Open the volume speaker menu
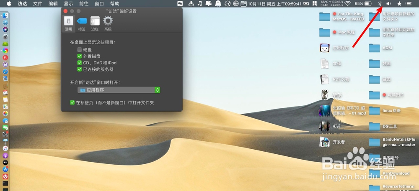The height and width of the screenshot is (191, 419). [388, 4]
